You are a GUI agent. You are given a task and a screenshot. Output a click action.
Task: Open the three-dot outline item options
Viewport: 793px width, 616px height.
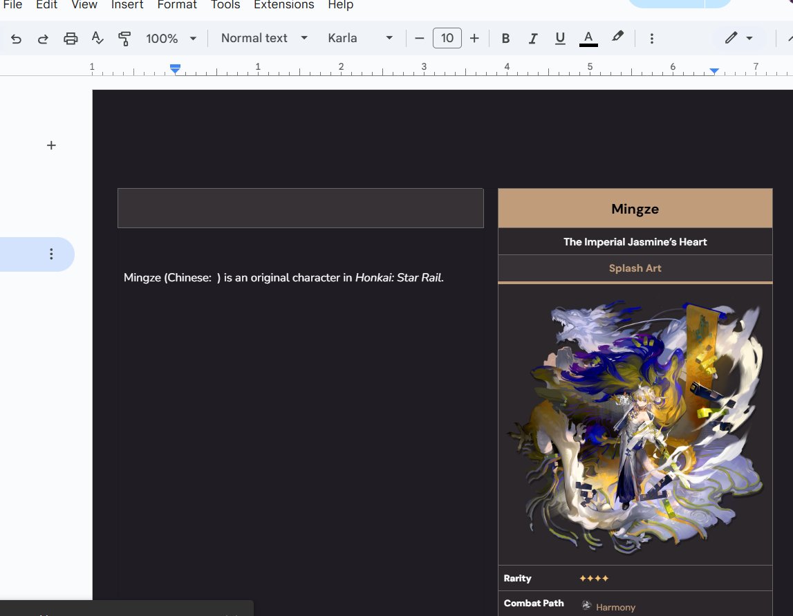pos(51,254)
